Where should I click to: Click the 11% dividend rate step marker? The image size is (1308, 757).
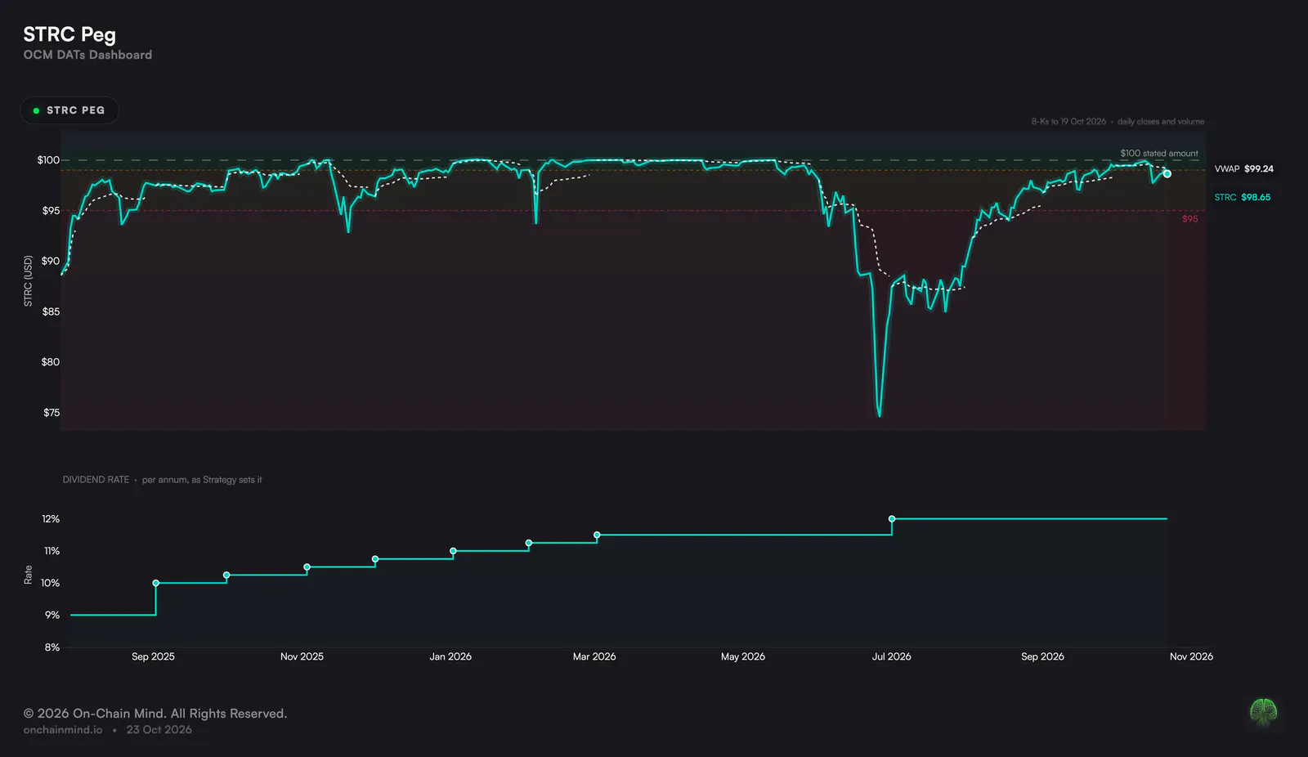pos(454,551)
